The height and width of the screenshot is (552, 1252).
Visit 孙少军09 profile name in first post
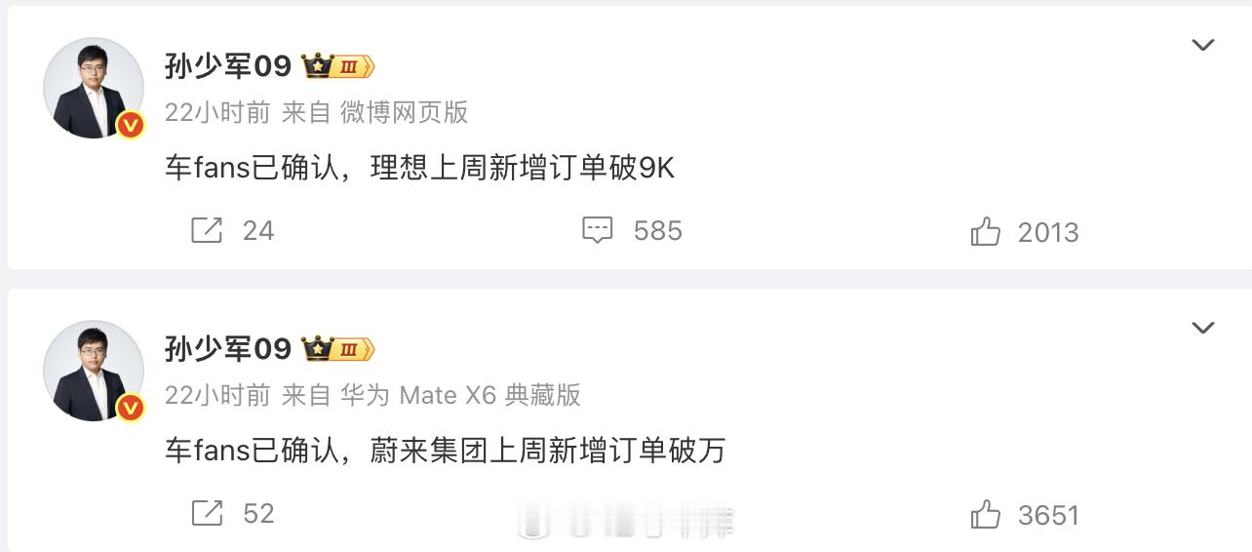click(x=228, y=66)
